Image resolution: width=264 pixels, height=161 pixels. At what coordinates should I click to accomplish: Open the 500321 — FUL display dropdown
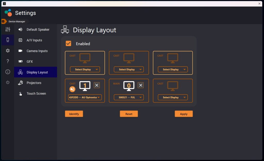129,97
